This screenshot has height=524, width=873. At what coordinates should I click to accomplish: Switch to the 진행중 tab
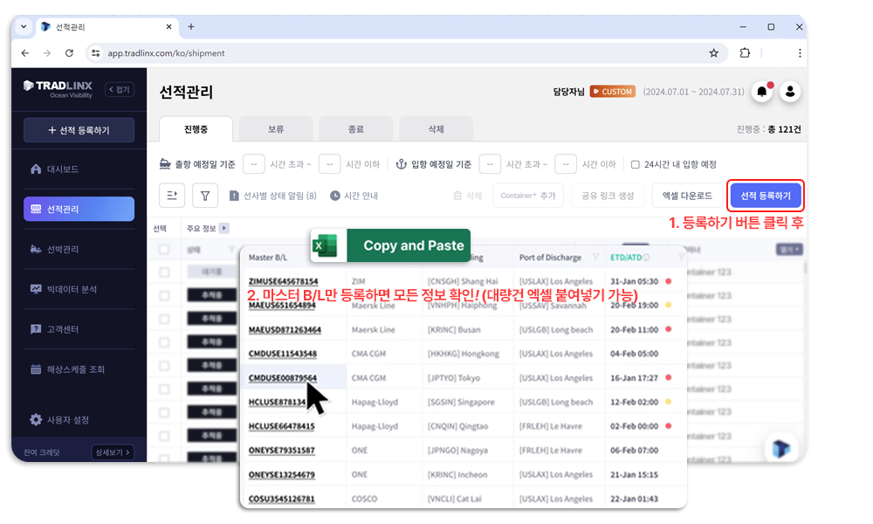(x=196, y=129)
